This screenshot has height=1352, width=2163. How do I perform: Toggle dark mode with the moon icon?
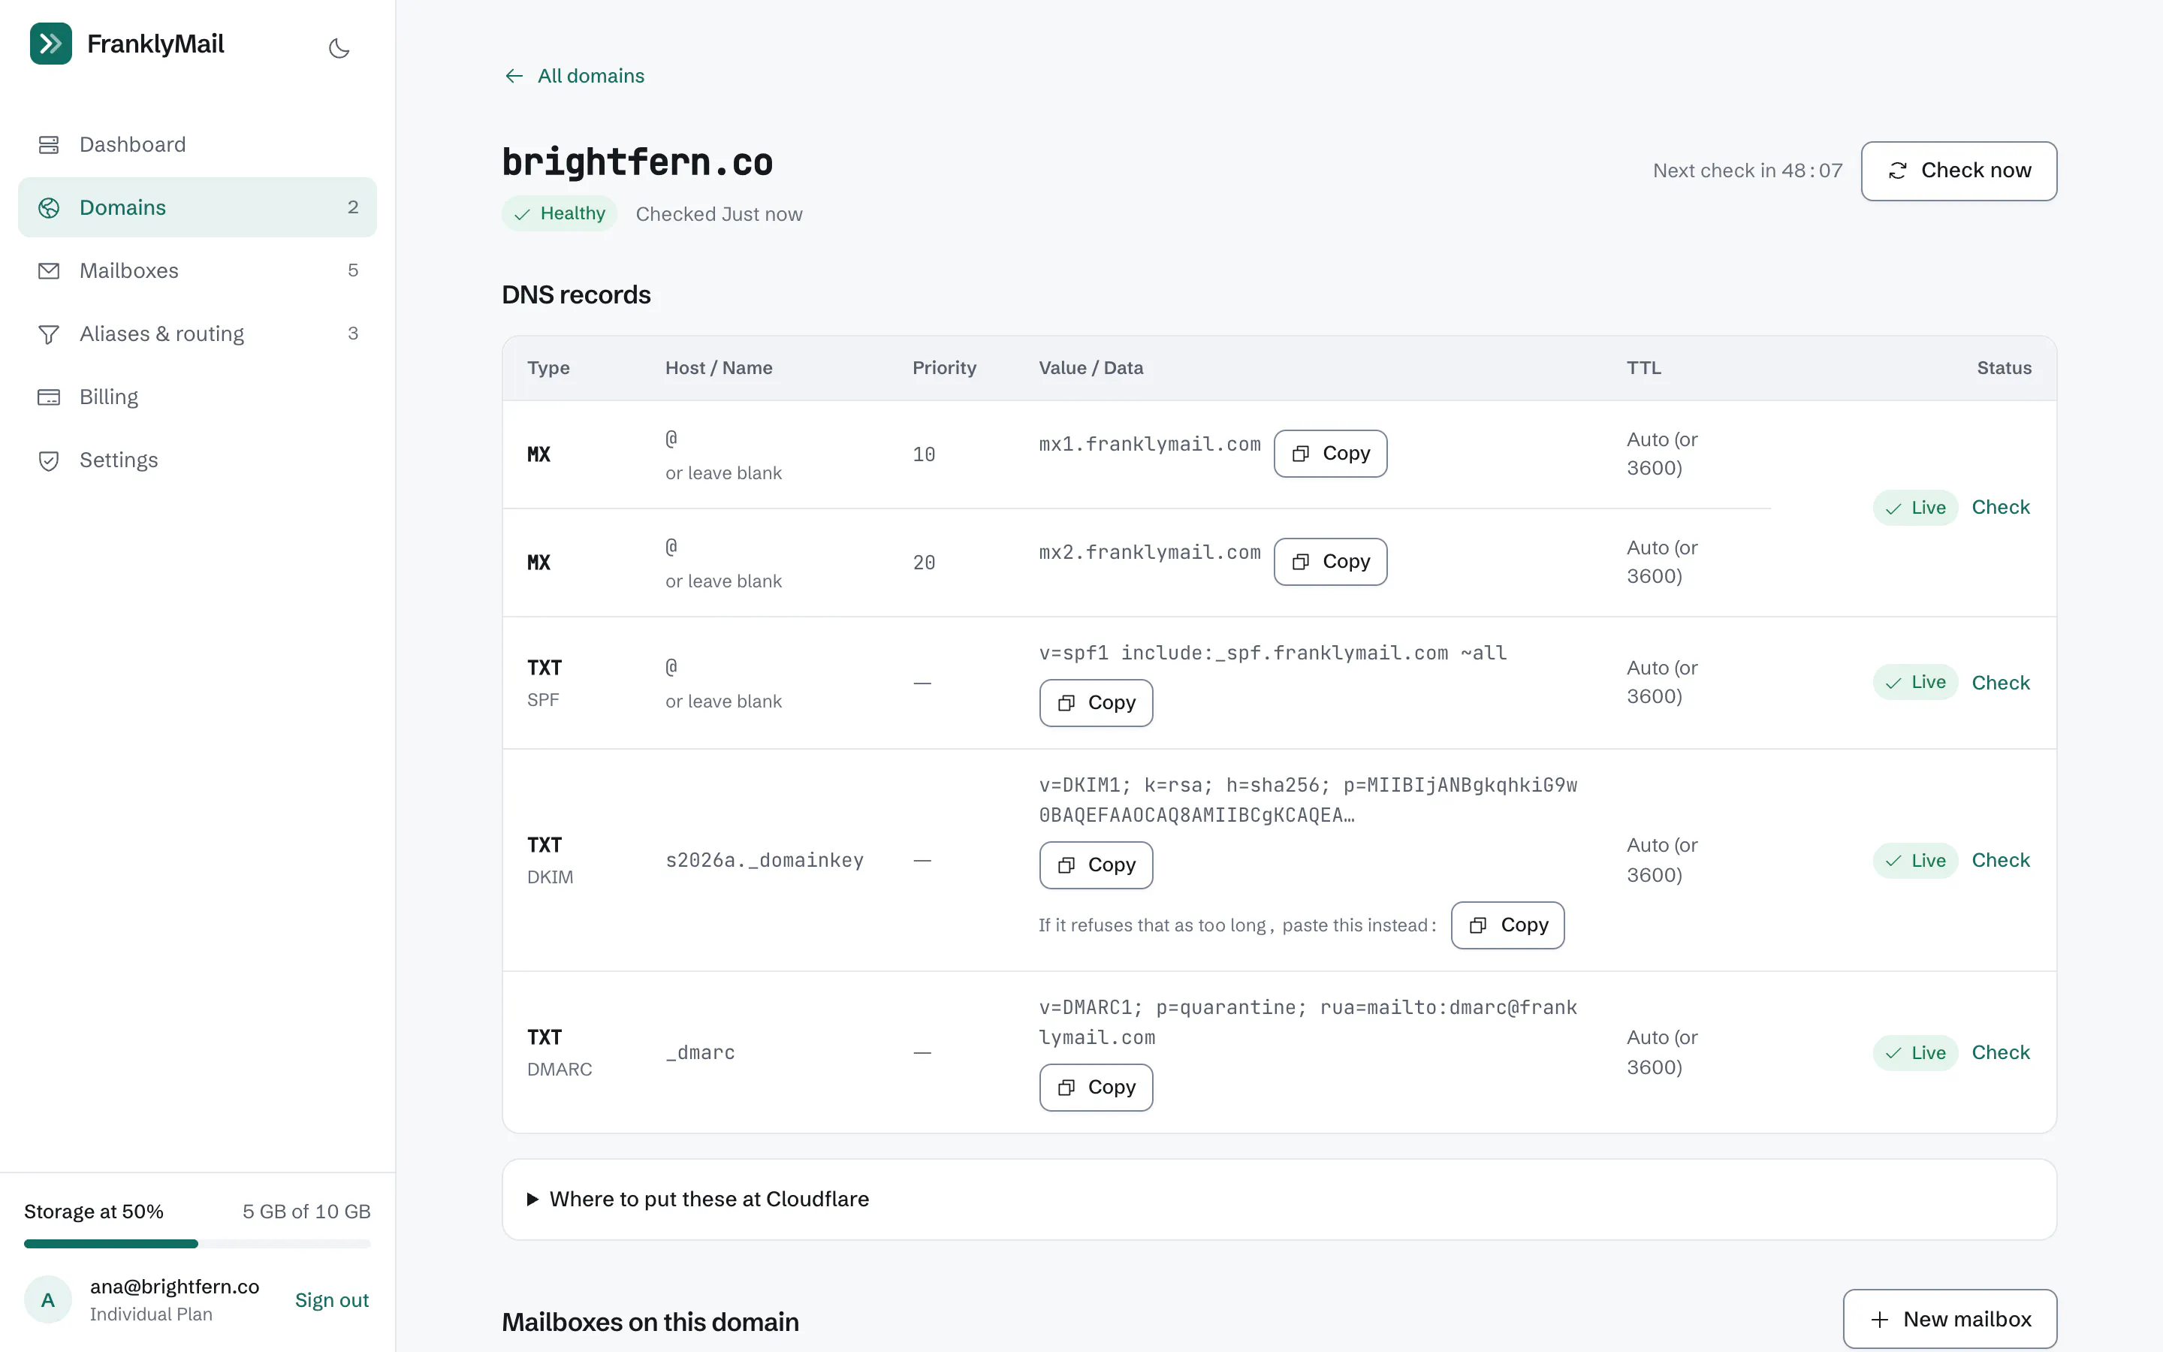coord(339,48)
